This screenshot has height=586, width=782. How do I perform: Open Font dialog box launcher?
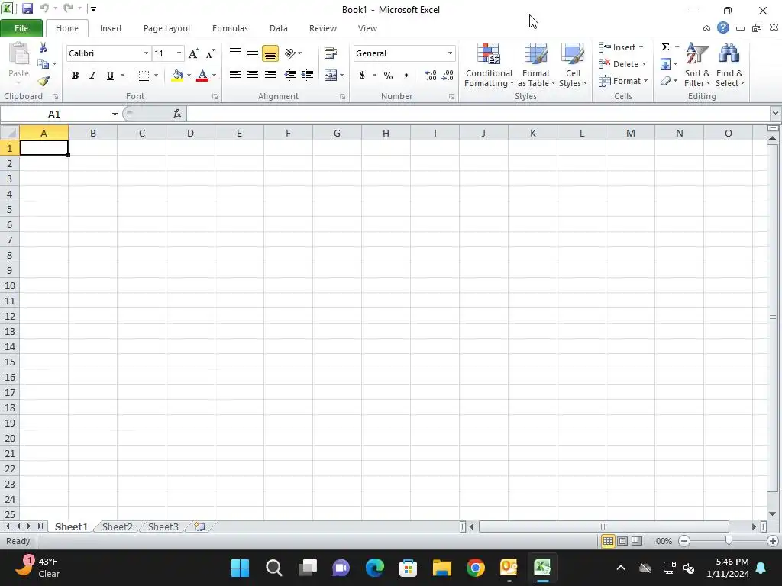tap(215, 97)
